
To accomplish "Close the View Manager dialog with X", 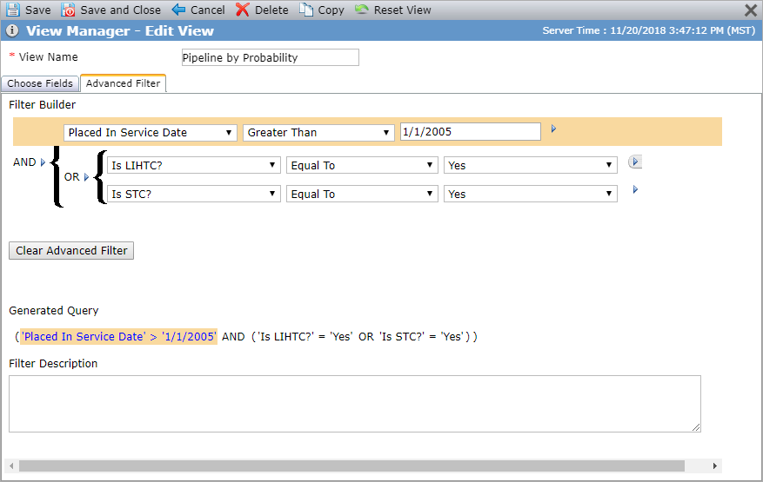I will [751, 10].
